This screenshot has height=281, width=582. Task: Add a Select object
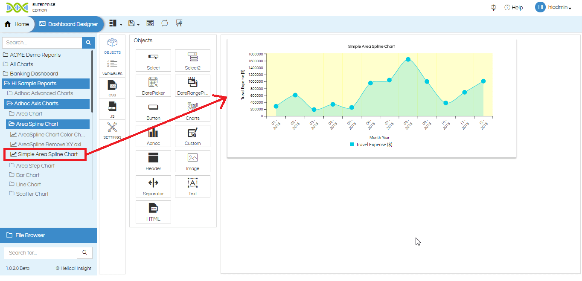coord(153,61)
